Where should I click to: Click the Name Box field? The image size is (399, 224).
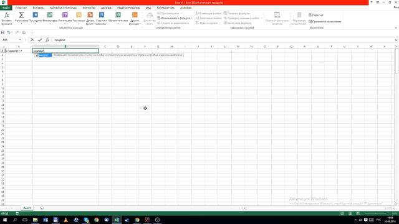tap(10, 40)
